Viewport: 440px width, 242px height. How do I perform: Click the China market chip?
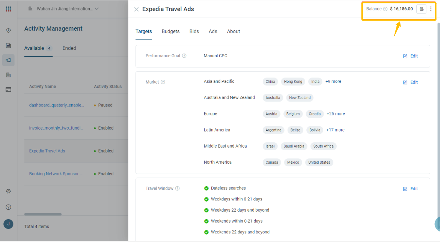(270, 82)
